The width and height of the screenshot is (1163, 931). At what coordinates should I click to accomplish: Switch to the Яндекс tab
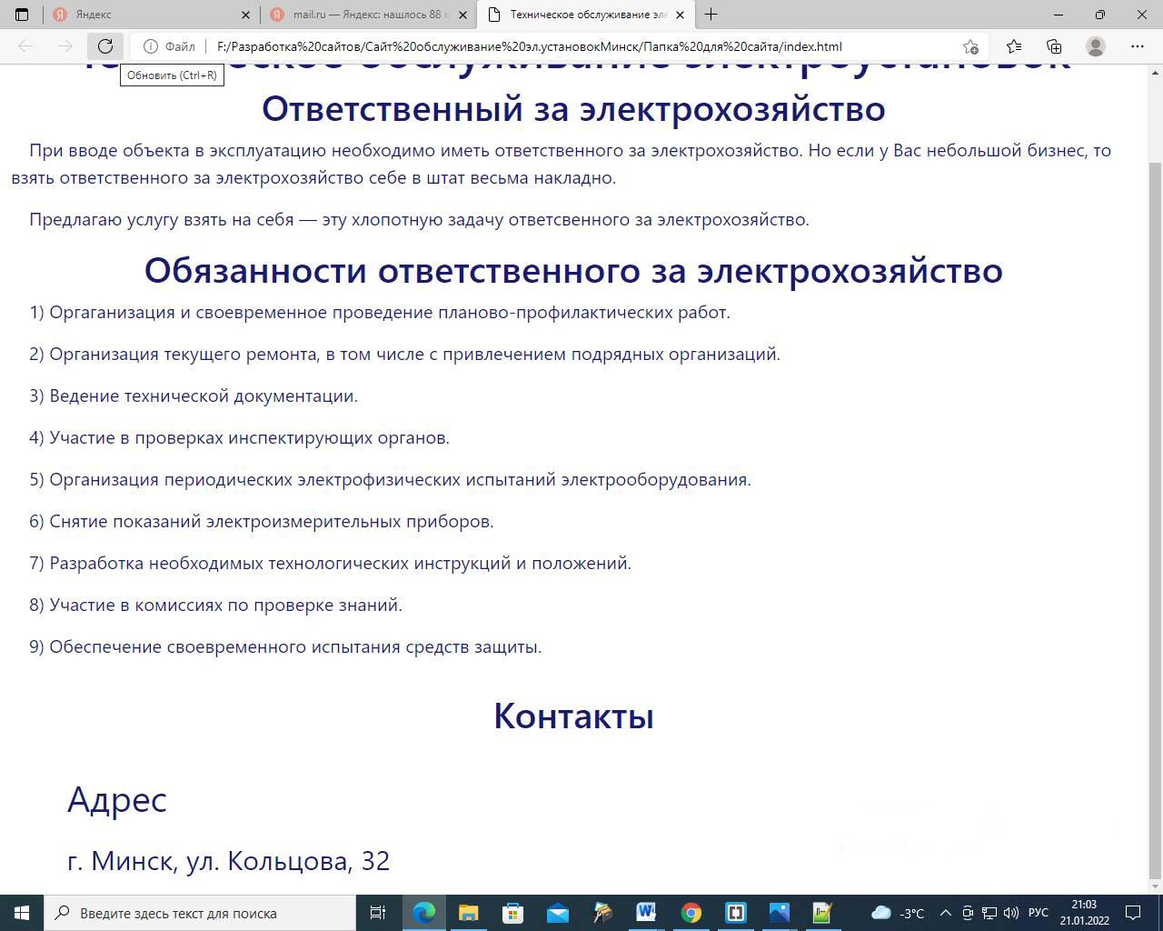pos(145,15)
